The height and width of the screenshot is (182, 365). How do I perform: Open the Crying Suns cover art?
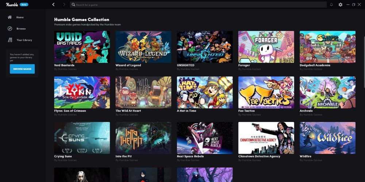pos(82,138)
